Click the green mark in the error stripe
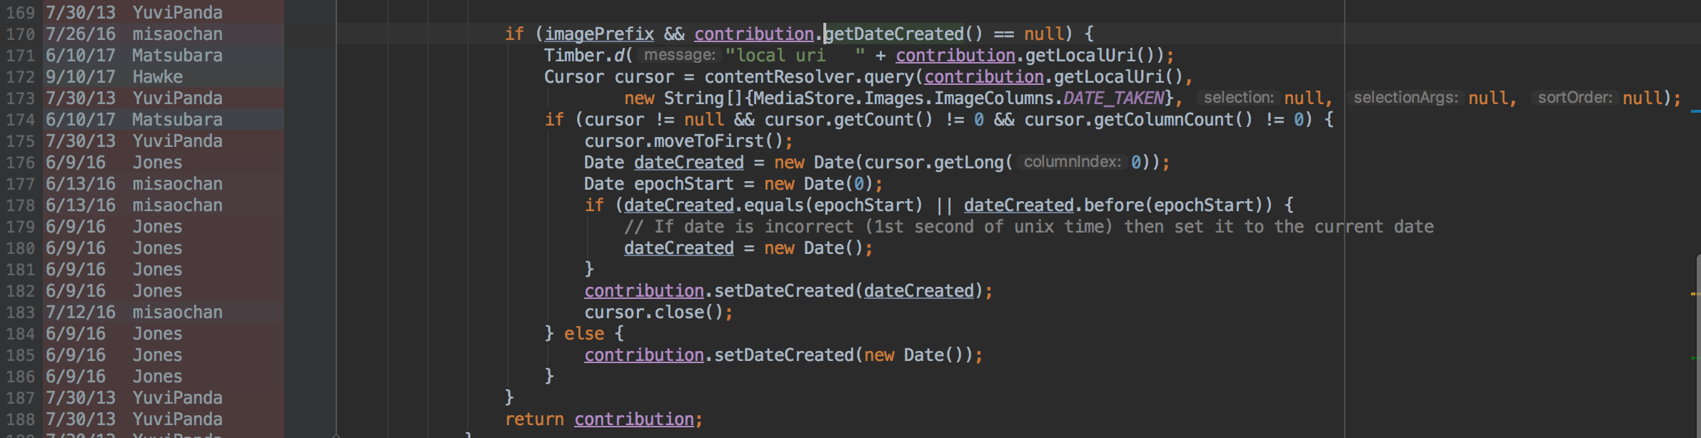The width and height of the screenshot is (1701, 438). coord(1695,357)
